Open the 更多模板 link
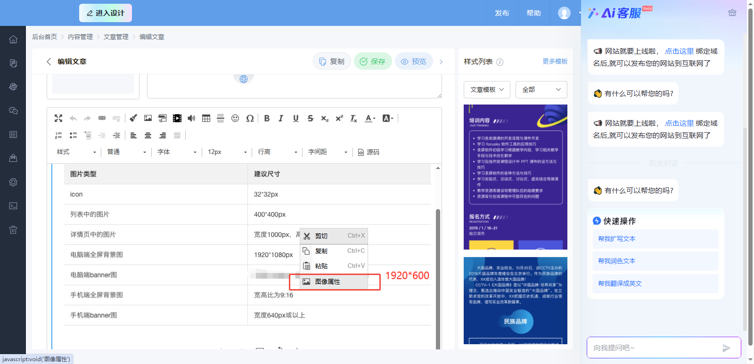754x364 pixels. coord(555,61)
